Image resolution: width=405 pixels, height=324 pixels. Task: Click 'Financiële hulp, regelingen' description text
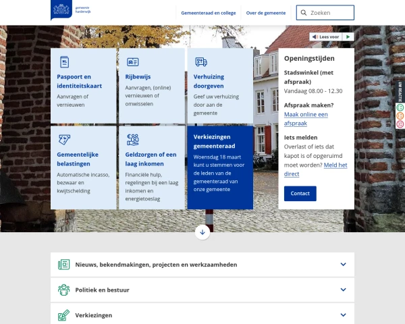coord(152,187)
